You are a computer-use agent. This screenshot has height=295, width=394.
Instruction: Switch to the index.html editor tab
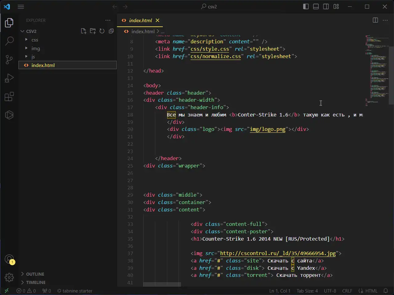140,20
